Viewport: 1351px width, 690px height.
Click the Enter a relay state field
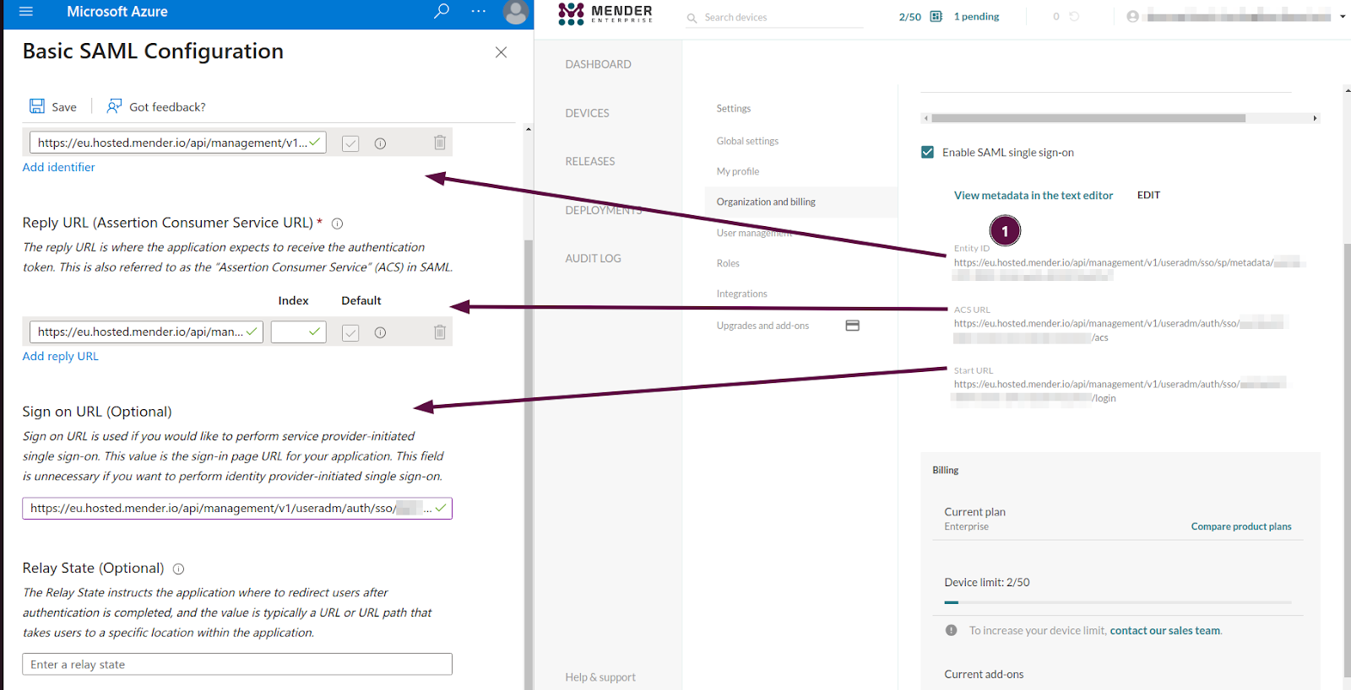[x=236, y=665]
